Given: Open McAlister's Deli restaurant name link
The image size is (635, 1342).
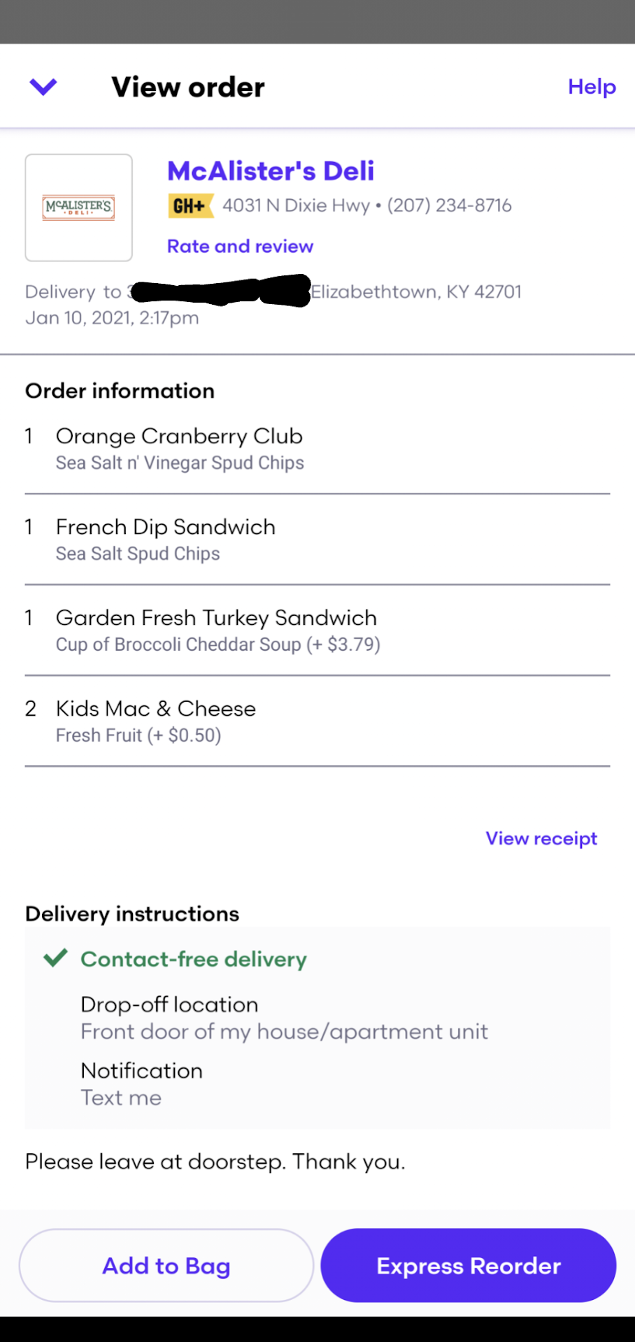Looking at the screenshot, I should [x=271, y=171].
